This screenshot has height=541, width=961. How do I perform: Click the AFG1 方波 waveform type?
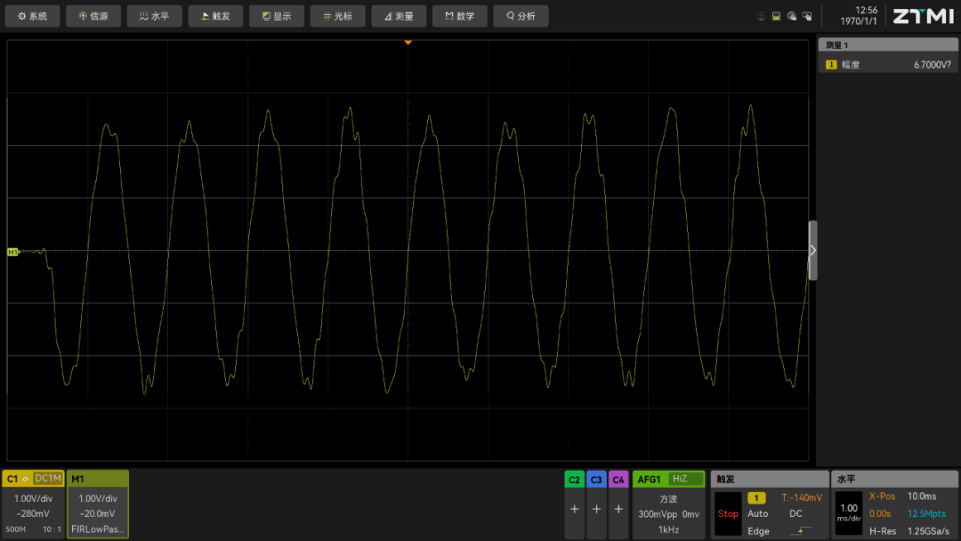[668, 498]
